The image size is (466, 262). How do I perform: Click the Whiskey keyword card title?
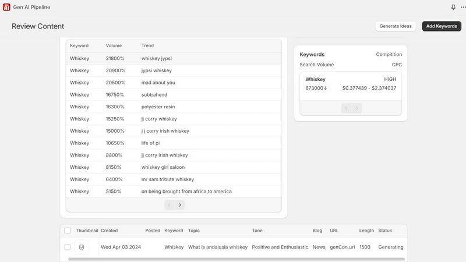click(315, 79)
